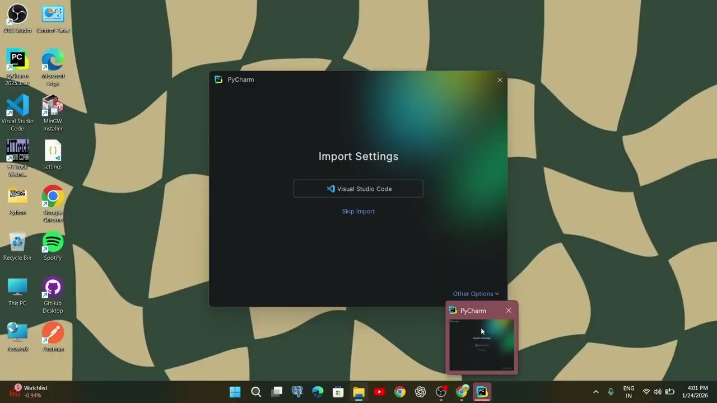Select the PyCharm 2025.3 desktop shortcut
This screenshot has height=403, width=717.
(x=17, y=68)
